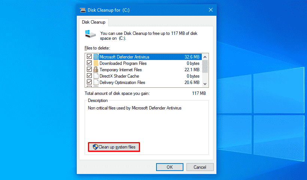Uncheck Delivery Optimization Files checkbox

click(89, 82)
